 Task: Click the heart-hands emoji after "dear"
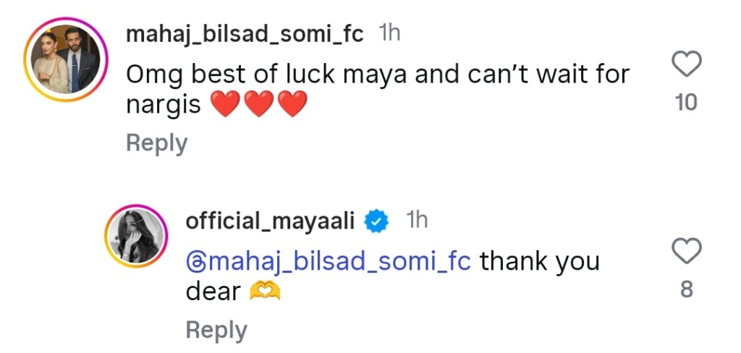point(264,292)
